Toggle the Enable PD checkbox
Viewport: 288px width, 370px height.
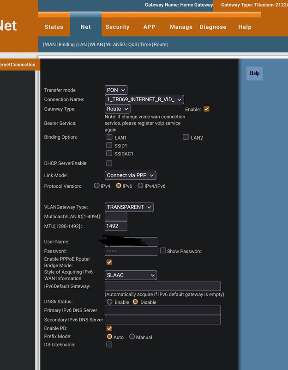(109, 328)
